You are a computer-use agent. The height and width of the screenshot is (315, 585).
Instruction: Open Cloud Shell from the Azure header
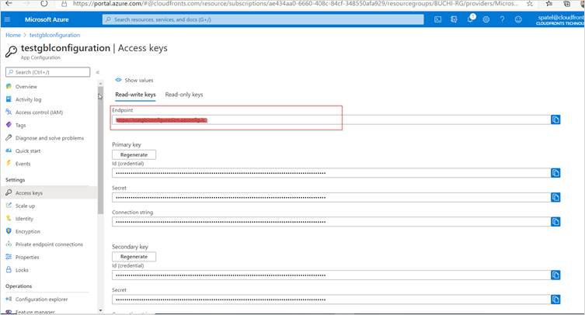(438, 19)
